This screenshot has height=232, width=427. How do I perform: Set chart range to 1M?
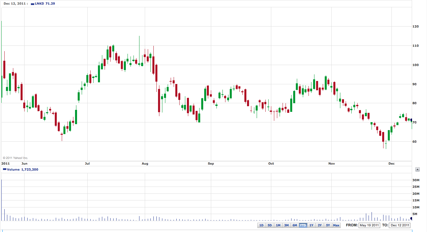(278, 225)
